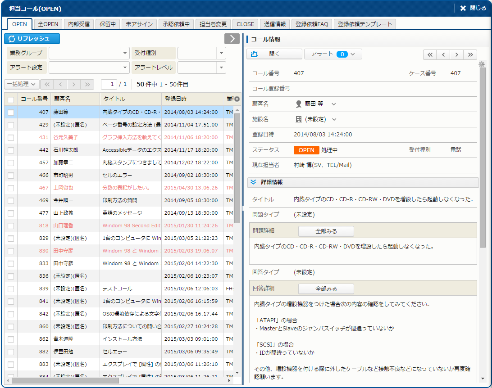Jump to last call record arrow
Screen dimensions: 492x388
click(470, 54)
